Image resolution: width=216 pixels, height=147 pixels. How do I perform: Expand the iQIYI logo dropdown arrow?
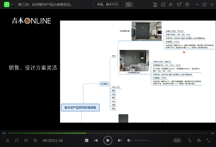click(12, 4)
